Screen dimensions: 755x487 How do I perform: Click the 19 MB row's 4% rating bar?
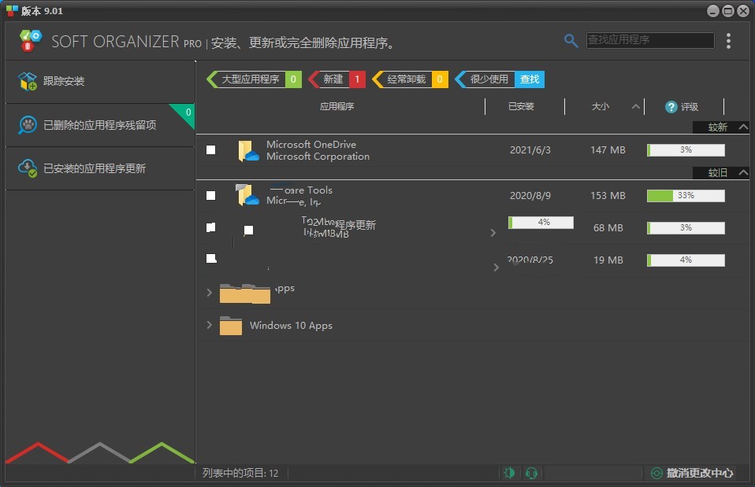click(686, 260)
